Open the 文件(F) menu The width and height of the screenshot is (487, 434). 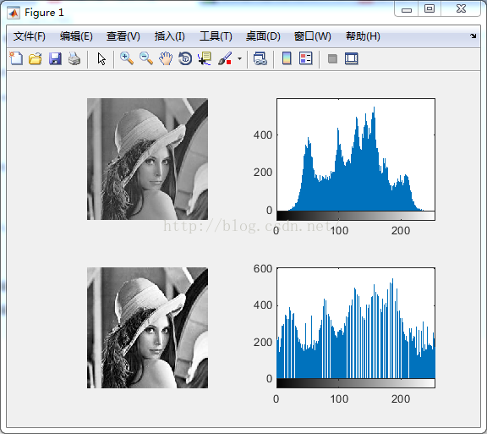point(30,36)
